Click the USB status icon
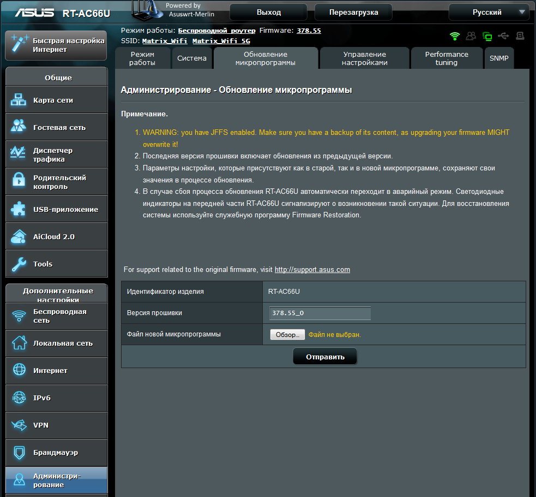The width and height of the screenshot is (536, 497). 503,35
